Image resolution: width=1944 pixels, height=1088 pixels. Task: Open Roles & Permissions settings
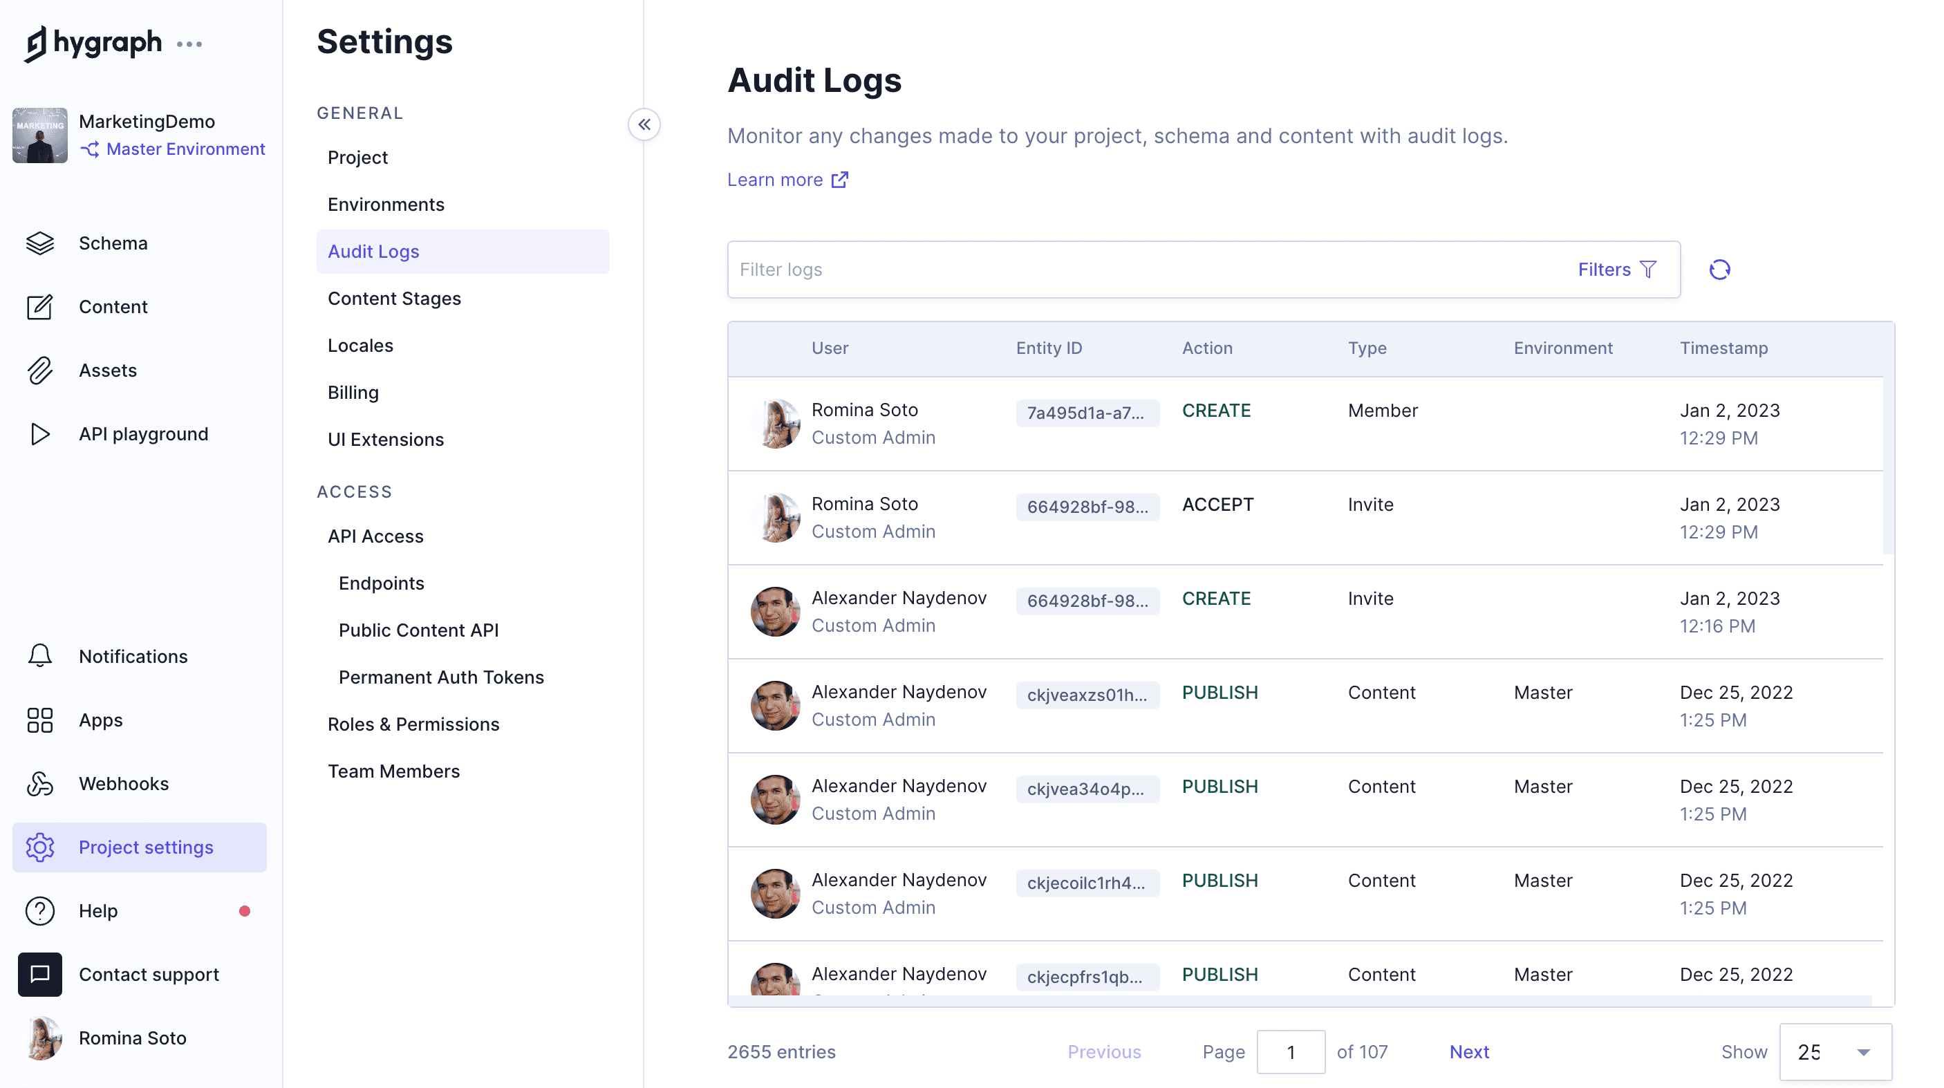413,724
